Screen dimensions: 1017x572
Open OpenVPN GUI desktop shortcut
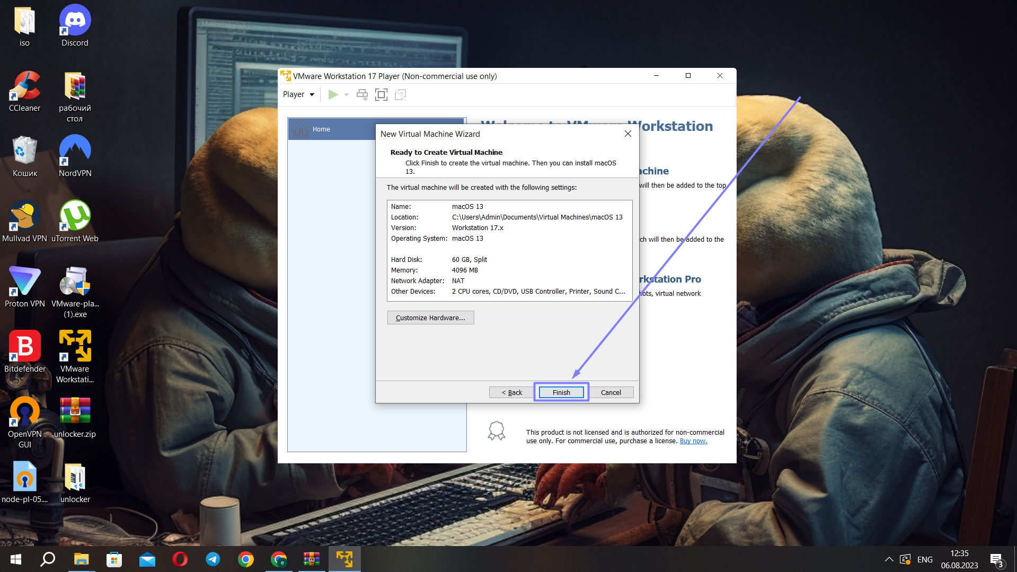point(24,423)
